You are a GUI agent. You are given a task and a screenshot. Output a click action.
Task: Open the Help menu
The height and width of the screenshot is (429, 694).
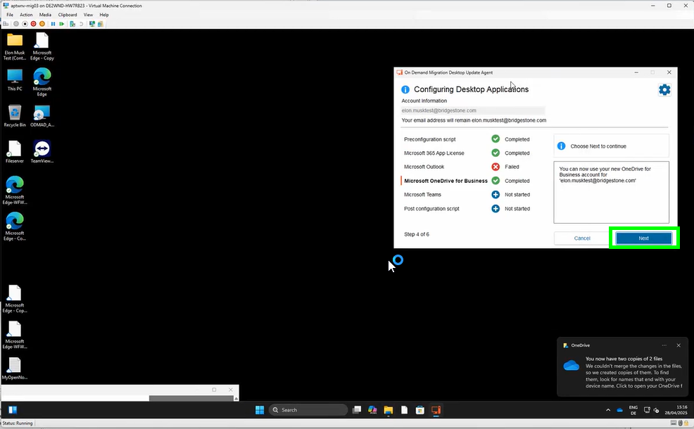click(x=104, y=15)
